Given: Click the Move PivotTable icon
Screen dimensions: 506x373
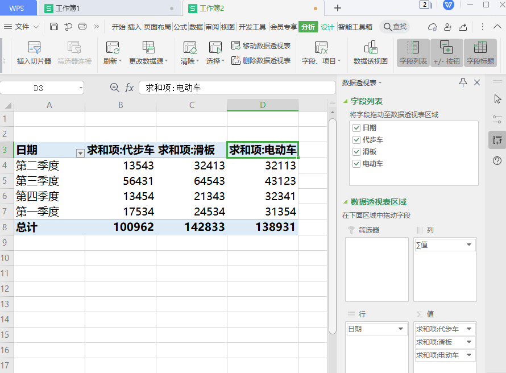Looking at the screenshot, I should click(236, 45).
